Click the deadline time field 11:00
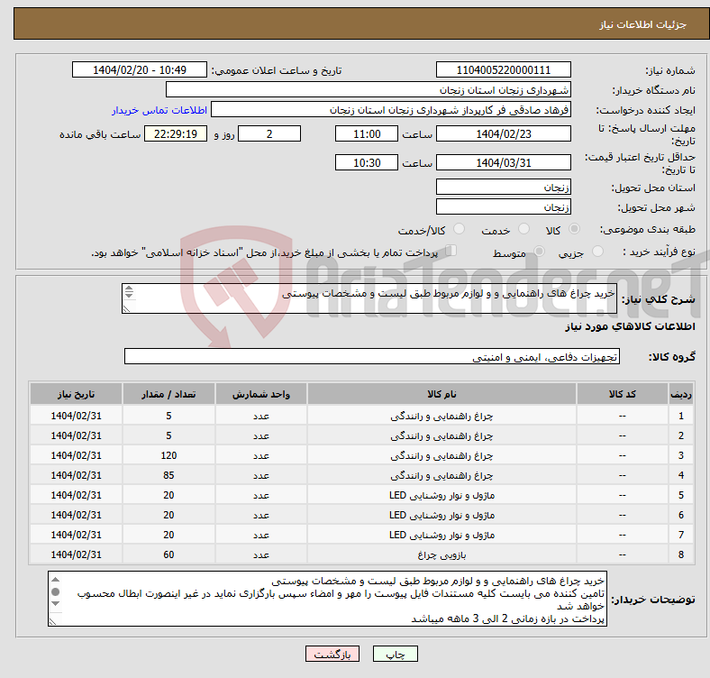 pyautogui.click(x=367, y=134)
